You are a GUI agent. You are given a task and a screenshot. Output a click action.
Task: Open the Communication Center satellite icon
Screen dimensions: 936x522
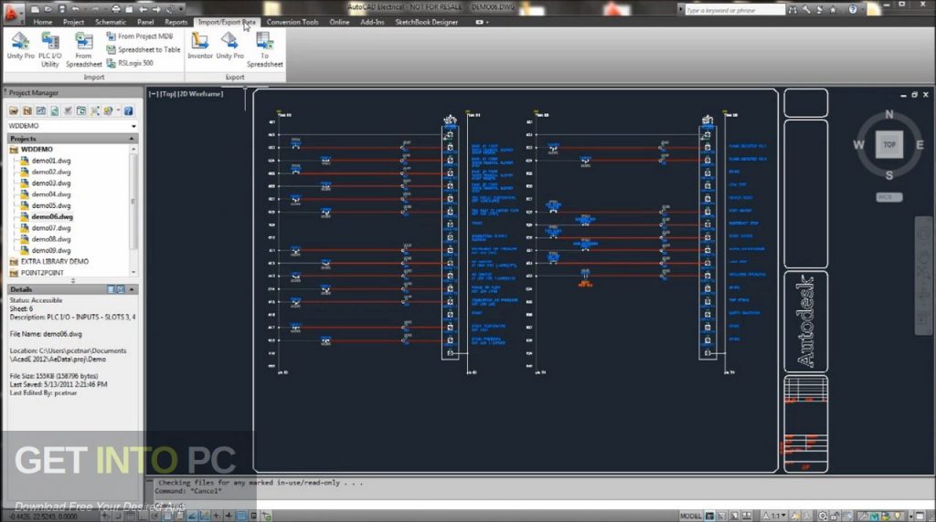tap(820, 9)
